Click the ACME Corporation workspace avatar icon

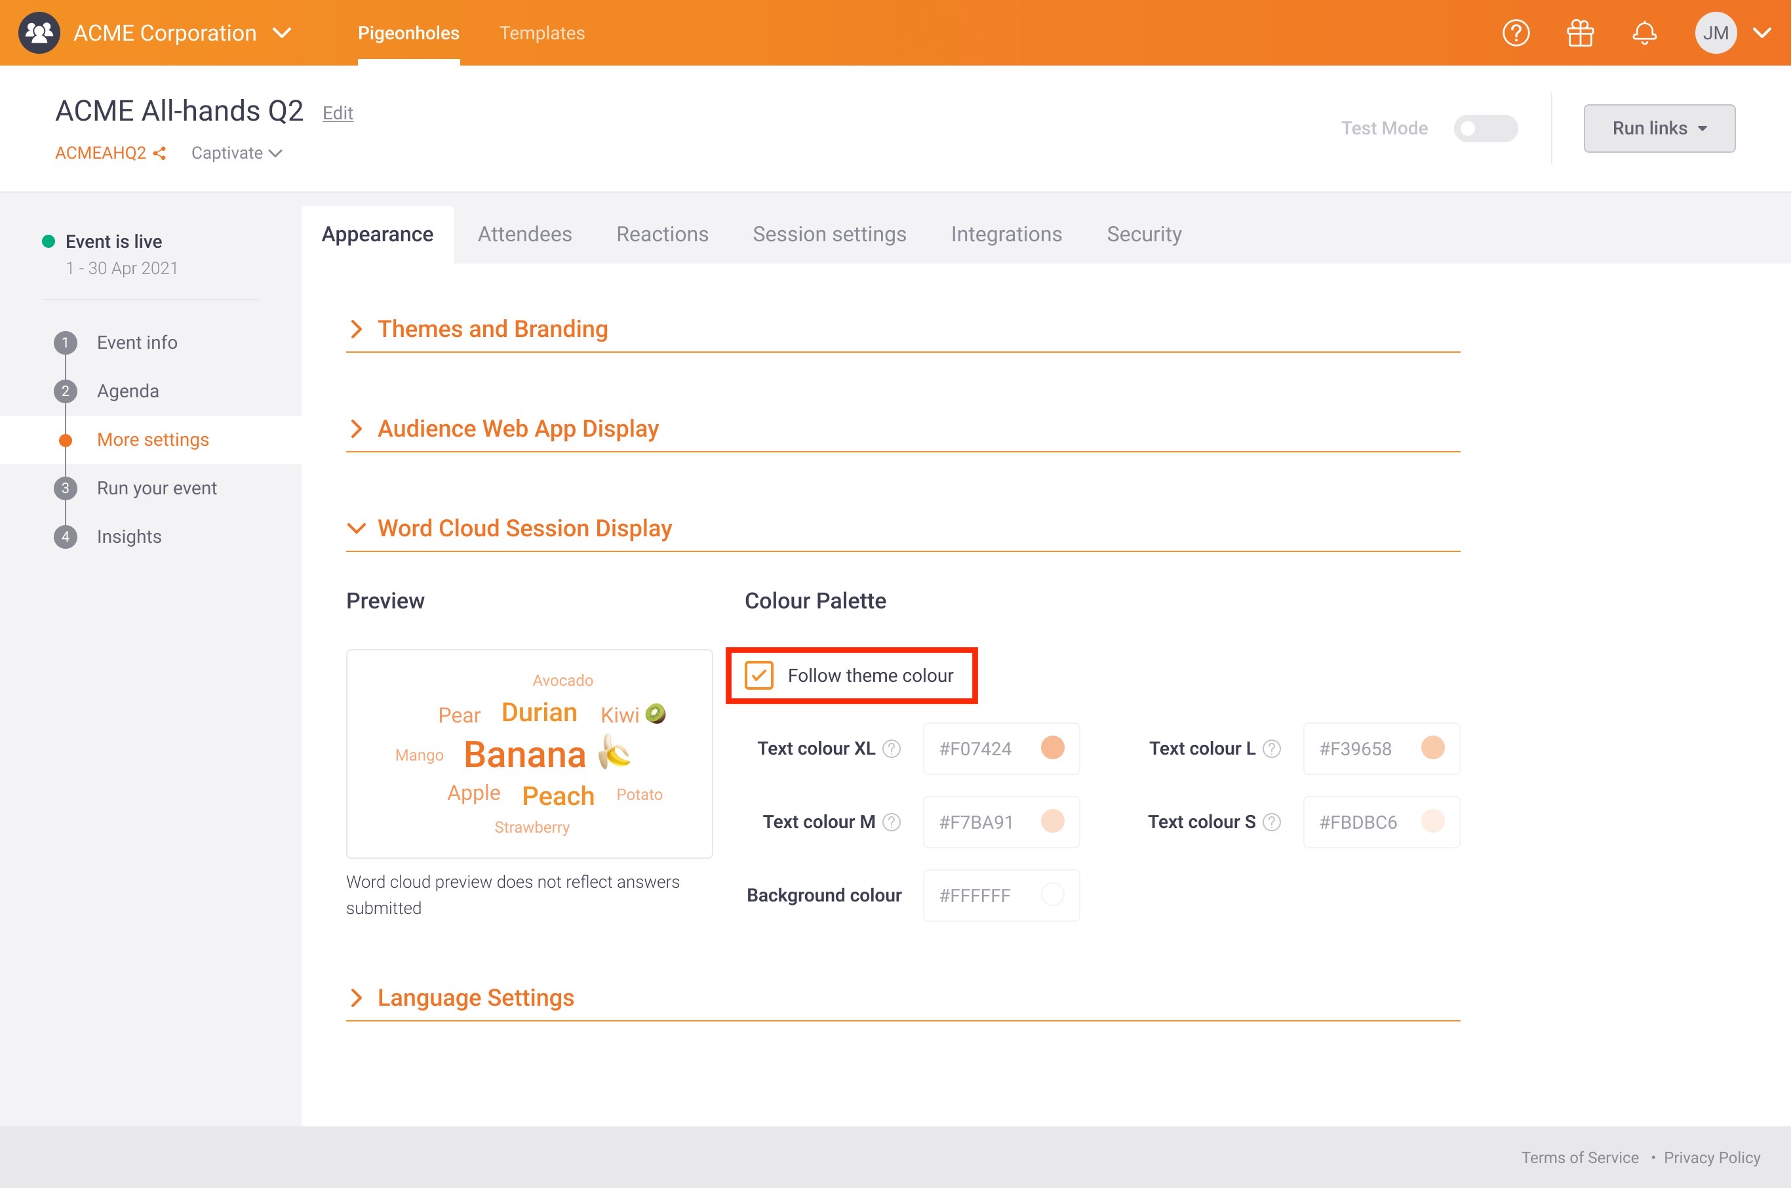(x=39, y=33)
